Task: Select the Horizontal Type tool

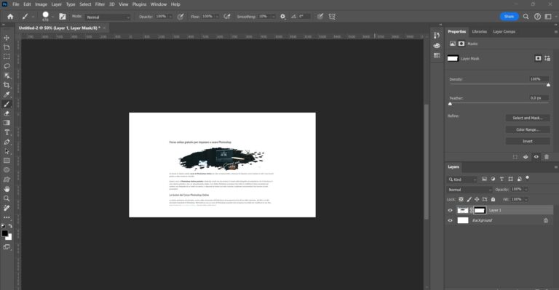Action: click(x=7, y=132)
